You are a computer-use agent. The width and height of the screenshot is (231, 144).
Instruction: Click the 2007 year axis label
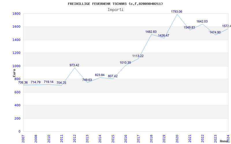pyautogui.click(x=23, y=138)
